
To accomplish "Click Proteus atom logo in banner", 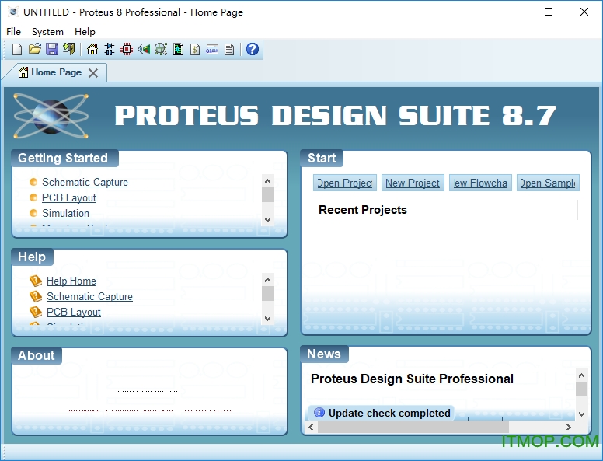I will point(51,116).
